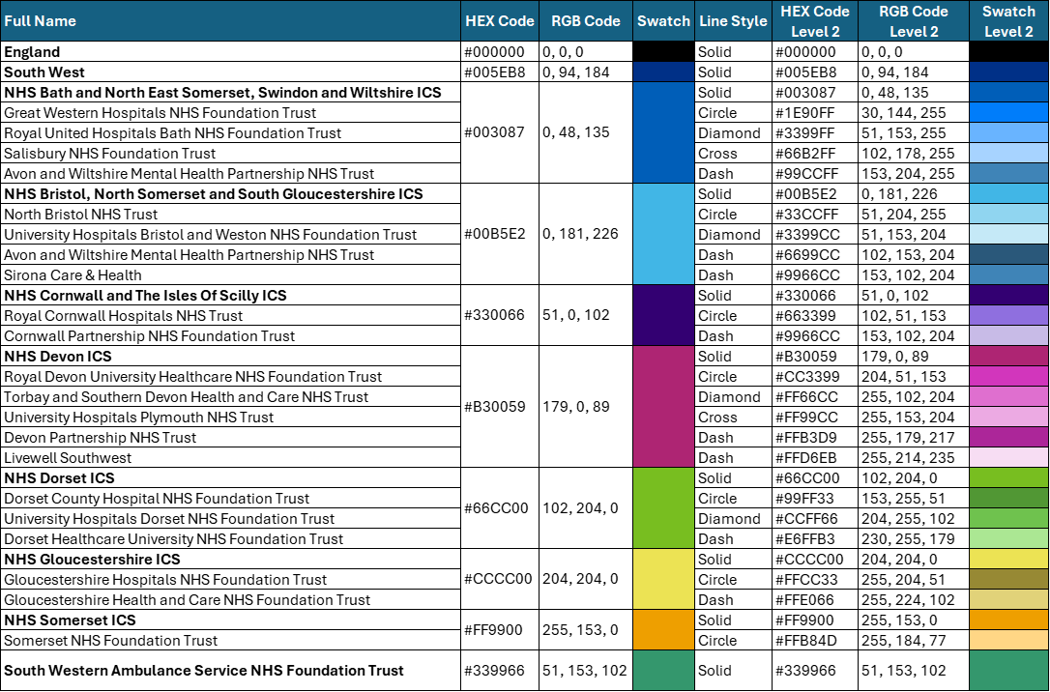Select the black England swatch in Swatch column

(663, 51)
